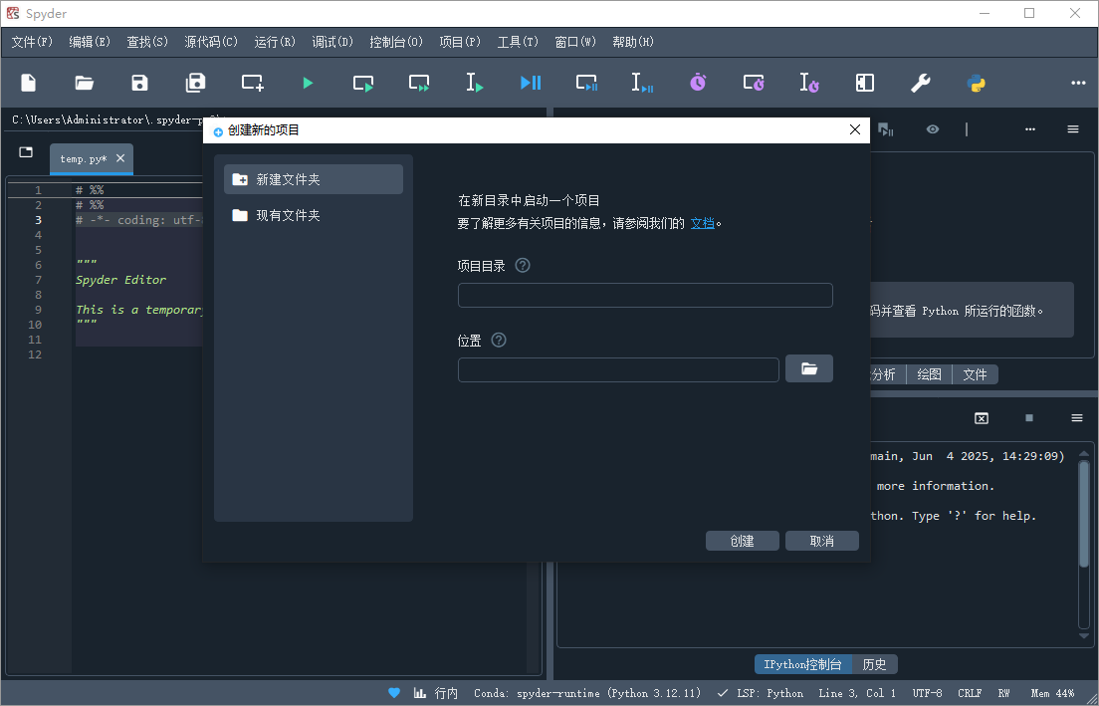Click the Open file folder toolbar icon
This screenshot has width=1099, height=706.
coord(84,83)
